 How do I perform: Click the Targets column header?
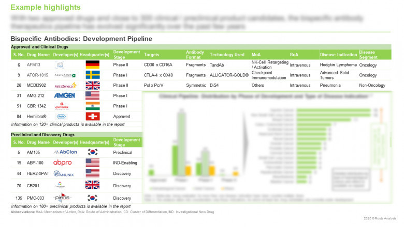tap(151, 55)
